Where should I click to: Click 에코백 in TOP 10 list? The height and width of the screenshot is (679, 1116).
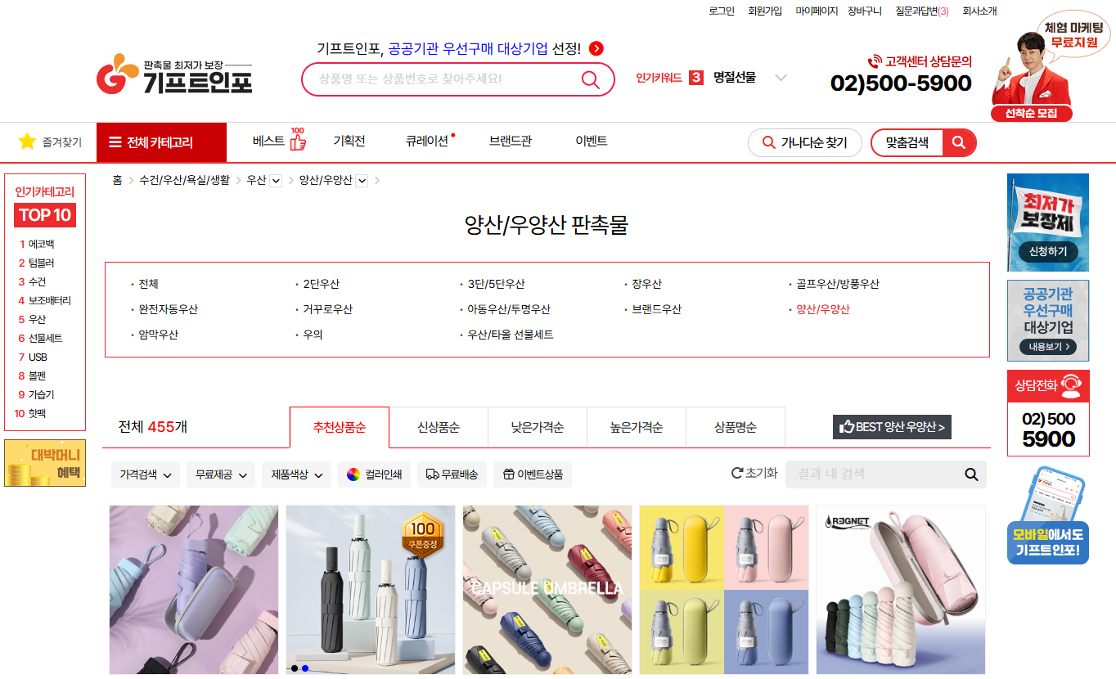41,245
